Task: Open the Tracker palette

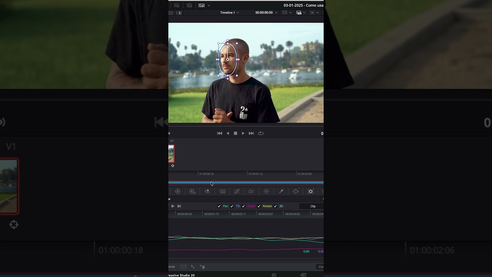Action: [x=311, y=191]
